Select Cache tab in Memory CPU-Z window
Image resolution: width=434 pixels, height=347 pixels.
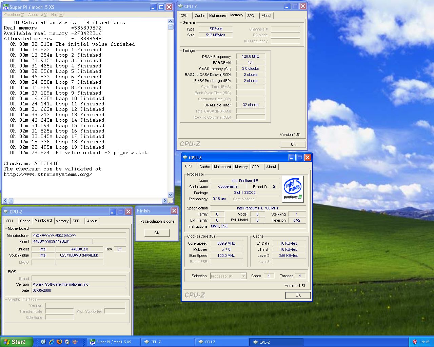[x=200, y=16]
